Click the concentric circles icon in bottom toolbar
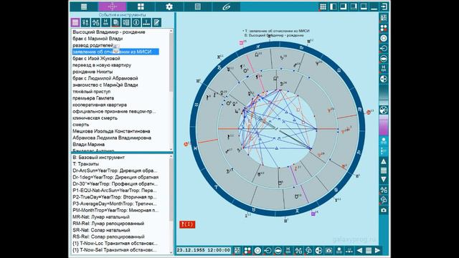 tap(257, 250)
